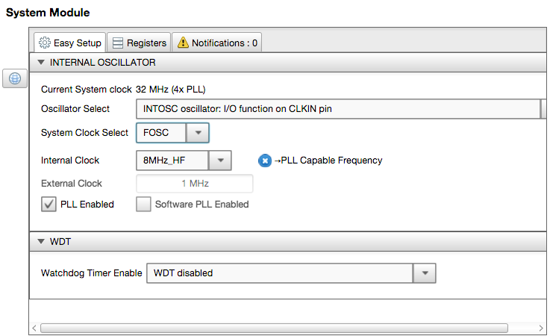Enable the Software PLL Enabled checkbox
Viewport: 550px width, 336px height.
click(144, 204)
